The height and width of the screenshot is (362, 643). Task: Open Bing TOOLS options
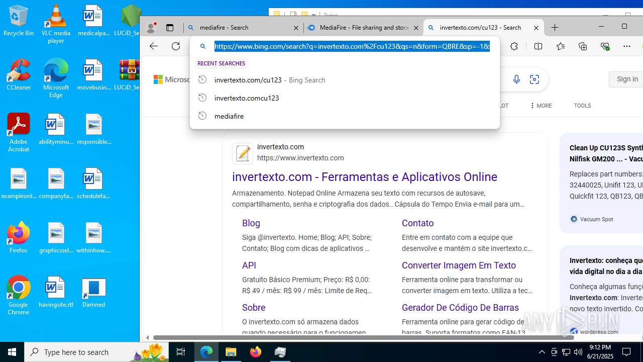click(582, 106)
